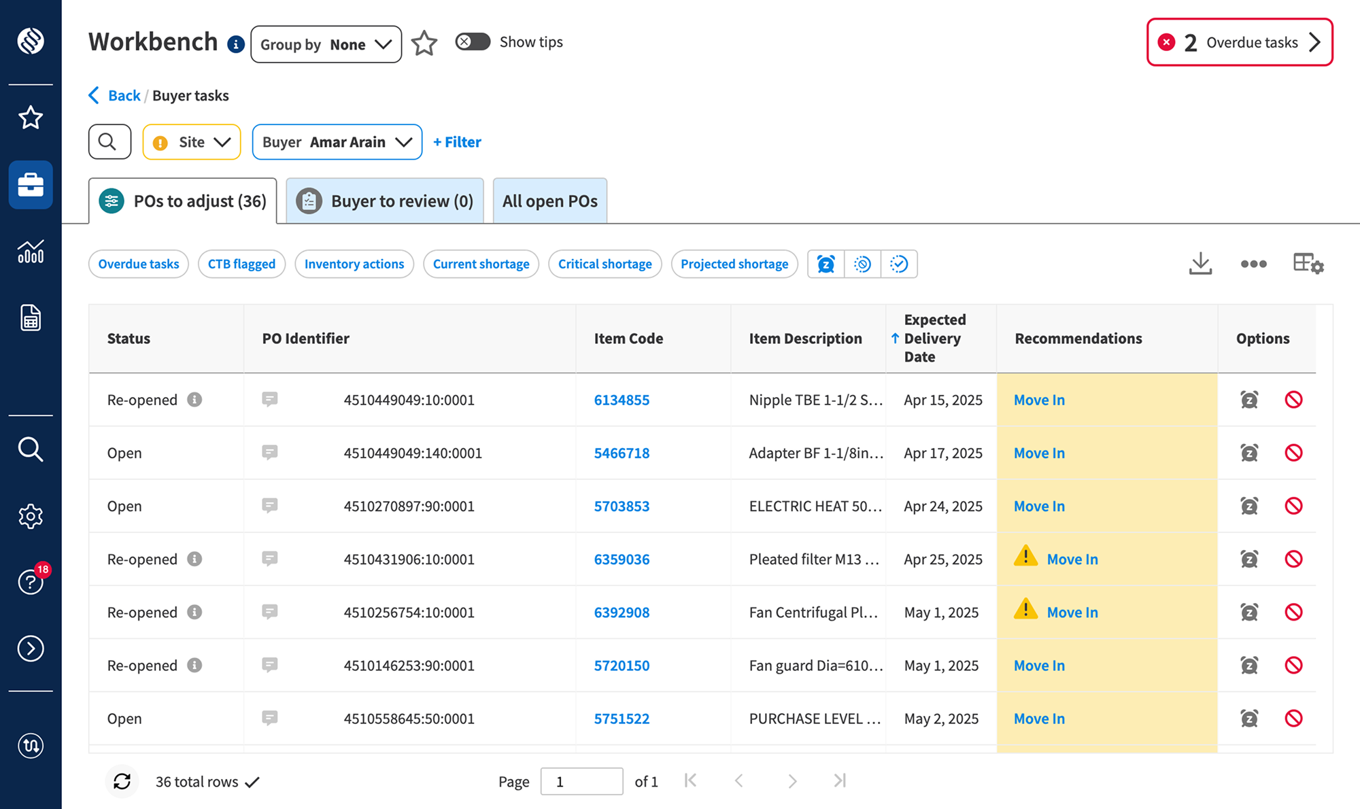Click warning icon on Fan Centrifugal row

[x=1025, y=609]
